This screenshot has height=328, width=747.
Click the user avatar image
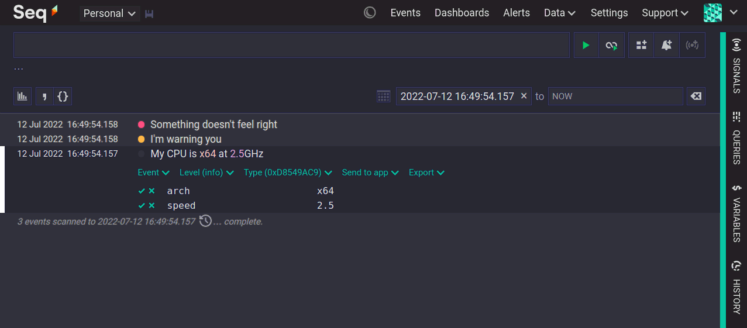[x=712, y=12]
